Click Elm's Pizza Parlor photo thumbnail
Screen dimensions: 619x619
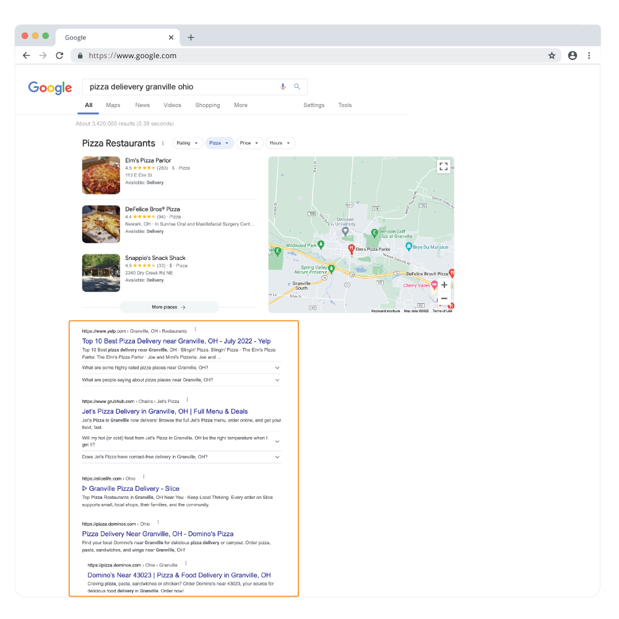click(x=101, y=175)
